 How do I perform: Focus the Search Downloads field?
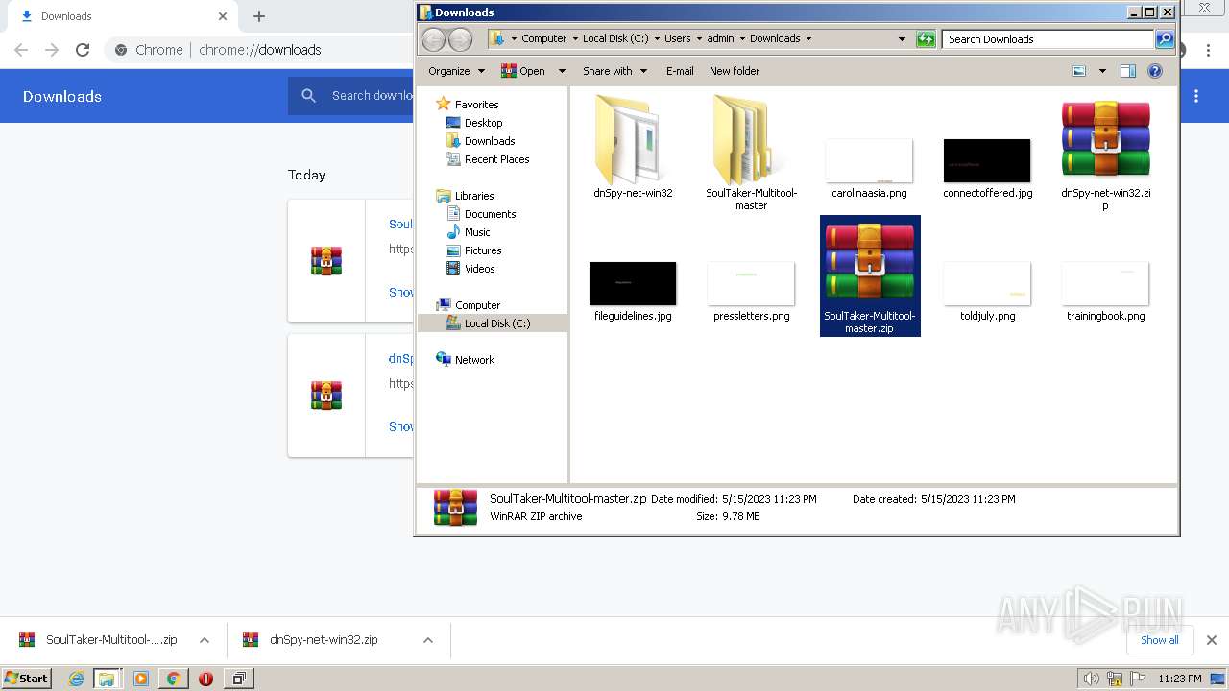pyautogui.click(x=1048, y=39)
